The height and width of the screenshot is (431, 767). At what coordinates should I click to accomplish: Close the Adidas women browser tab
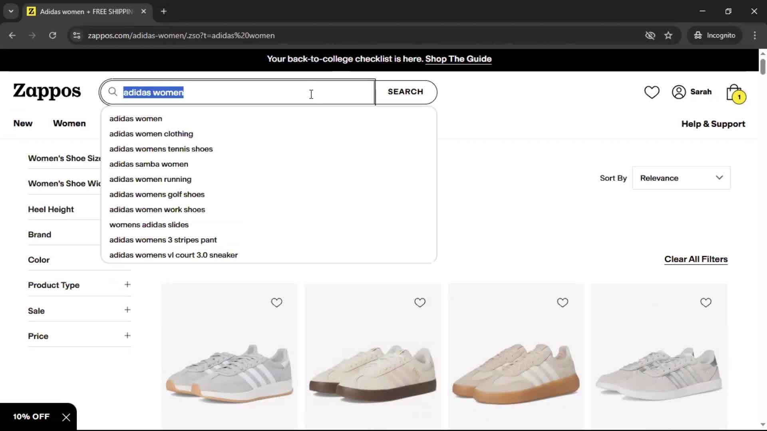pos(144,12)
